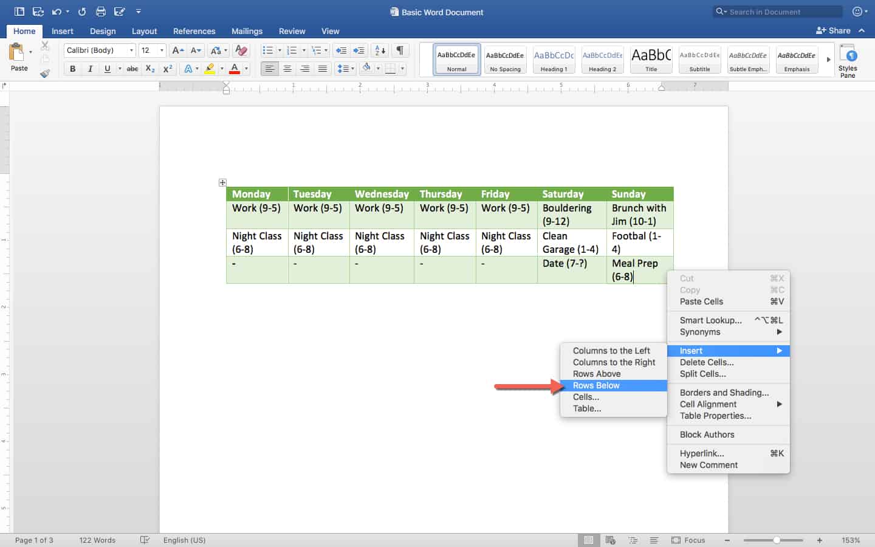Clear all formatting with the eraser icon
Screen dimensions: 875x547
pos(241,50)
